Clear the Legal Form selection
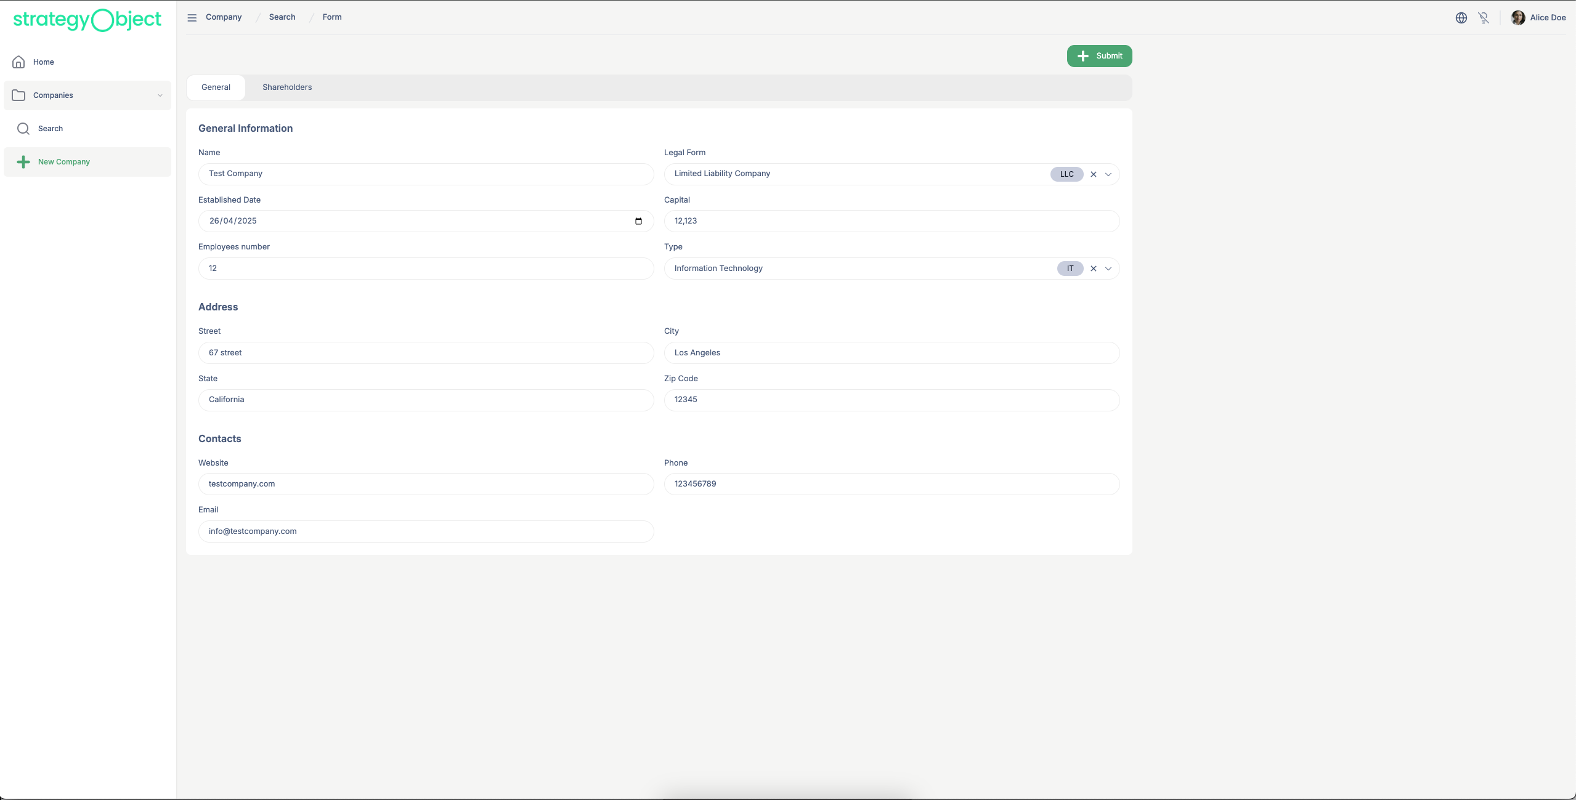The height and width of the screenshot is (800, 1576). [1094, 174]
